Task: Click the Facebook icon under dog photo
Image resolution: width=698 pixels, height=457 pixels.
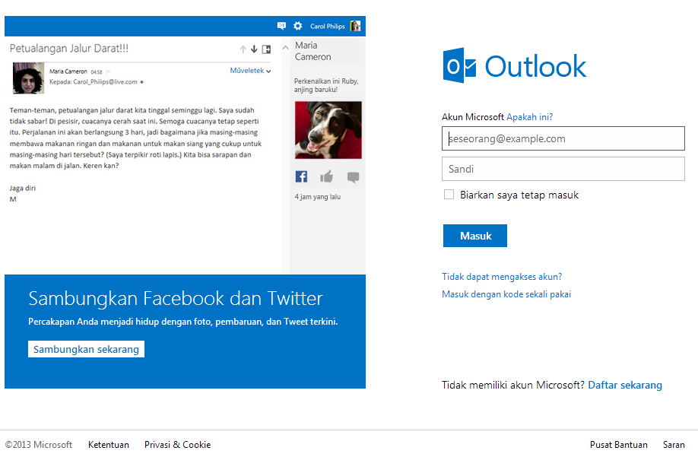Action: tap(301, 176)
